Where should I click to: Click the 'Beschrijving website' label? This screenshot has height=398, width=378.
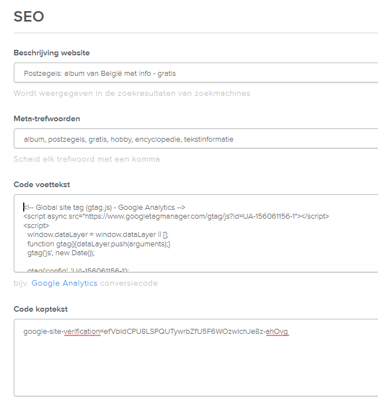pyautogui.click(x=51, y=53)
